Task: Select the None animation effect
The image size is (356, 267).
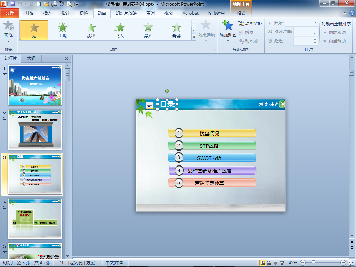Action: click(34, 30)
